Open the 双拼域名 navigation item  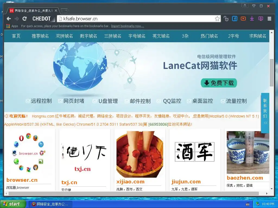(64, 36)
